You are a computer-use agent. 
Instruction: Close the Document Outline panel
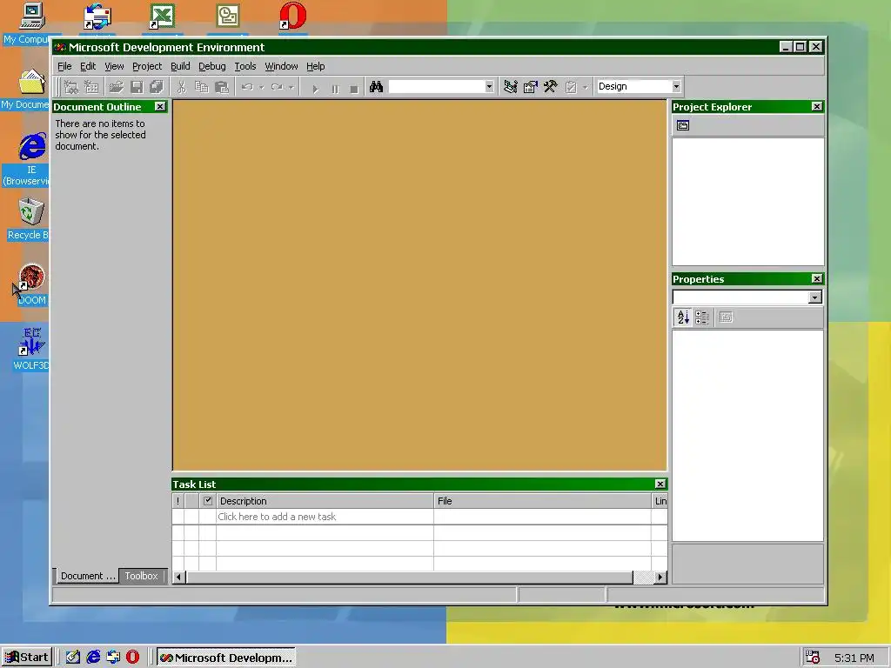click(x=160, y=107)
